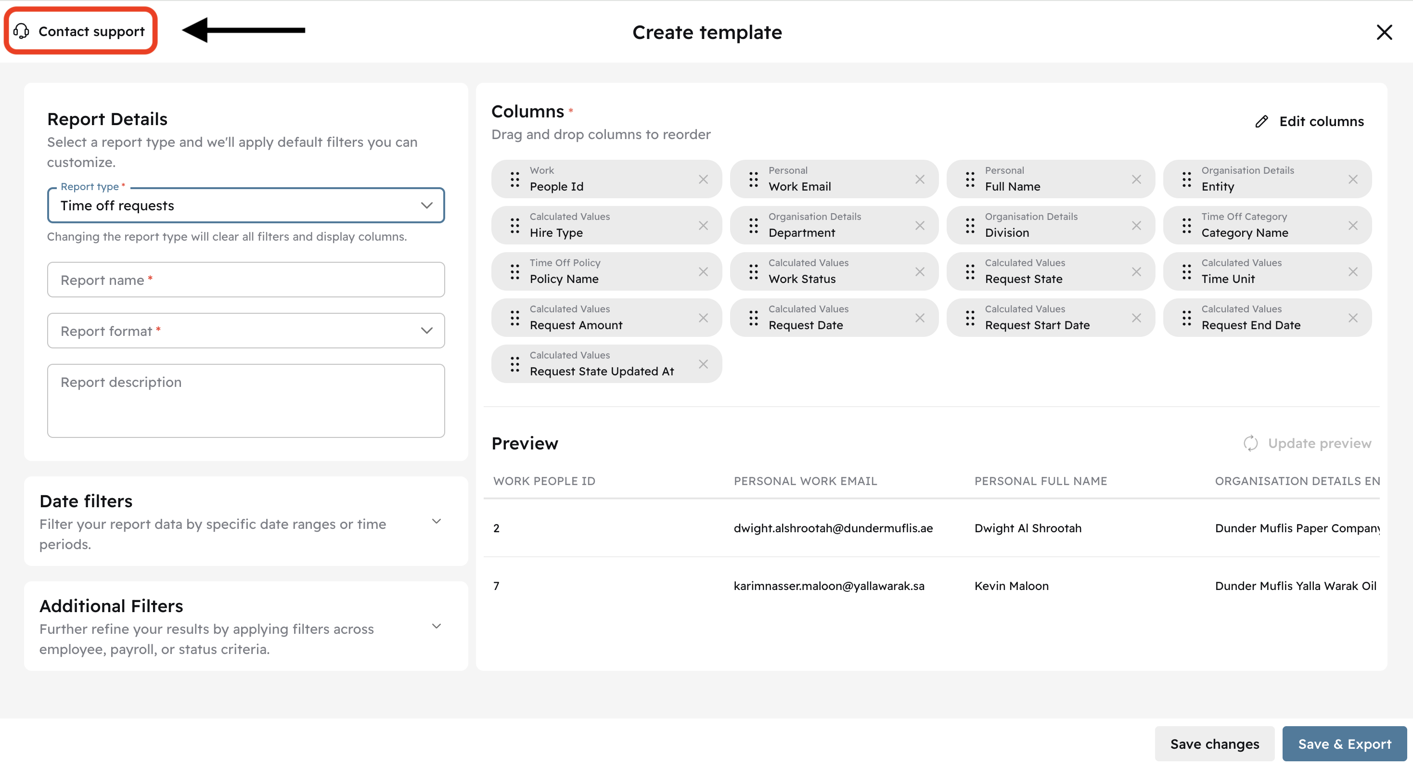Click drag handle on Department column
Screen dimensions: 1413x769
753,225
